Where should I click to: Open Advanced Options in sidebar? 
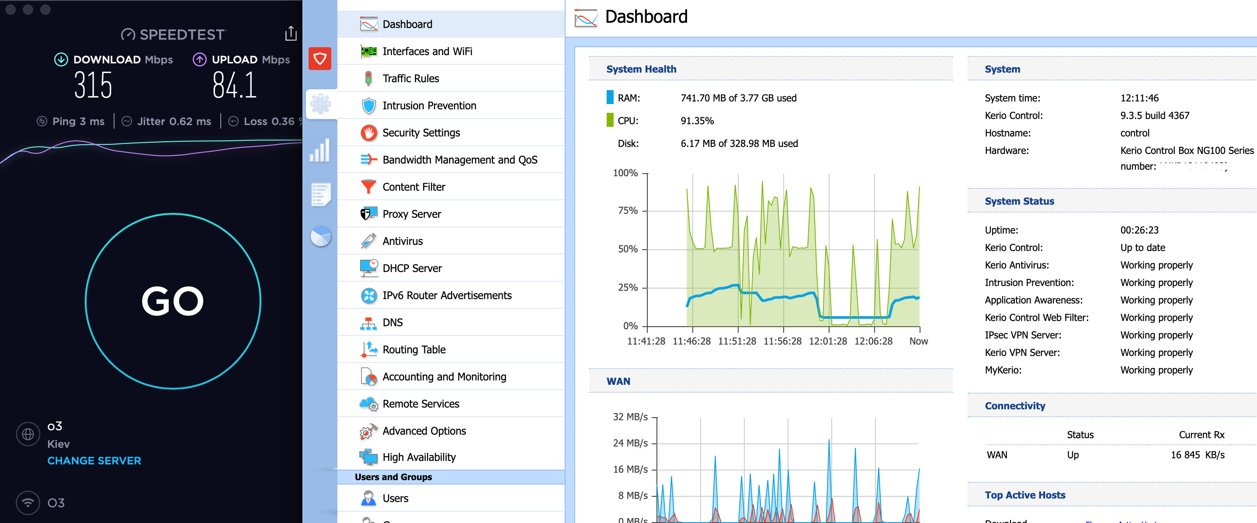click(424, 431)
